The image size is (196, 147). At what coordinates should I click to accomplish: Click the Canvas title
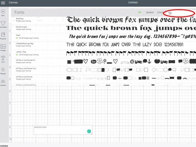[13, 2]
